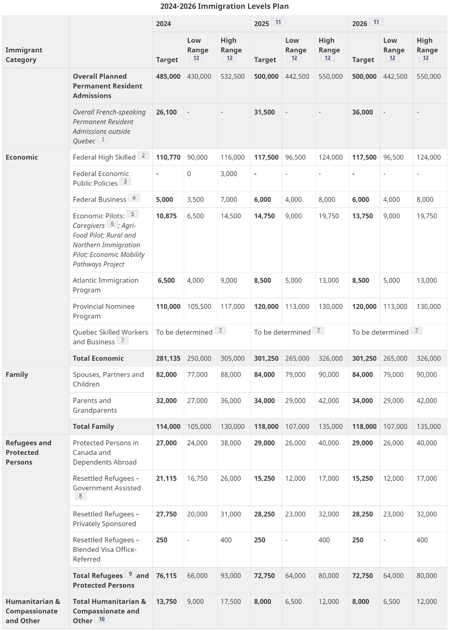Open footnote 7 in 2025 To be determined cell
This screenshot has width=449, height=631.
[x=318, y=330]
